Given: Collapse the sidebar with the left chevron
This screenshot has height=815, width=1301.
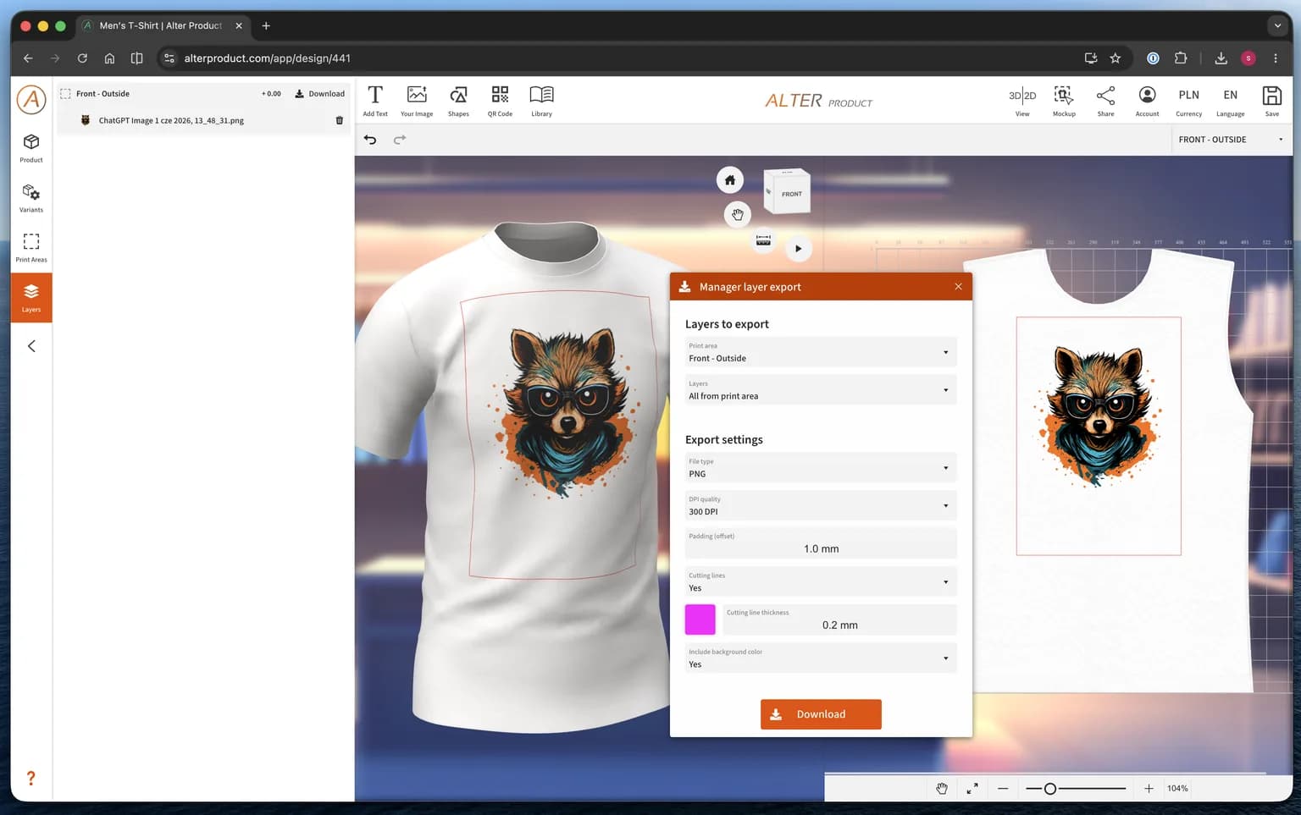Looking at the screenshot, I should click(x=31, y=345).
